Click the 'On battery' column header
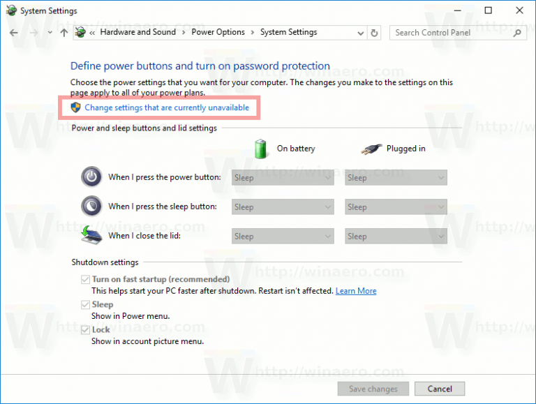The height and width of the screenshot is (404, 536). point(296,149)
